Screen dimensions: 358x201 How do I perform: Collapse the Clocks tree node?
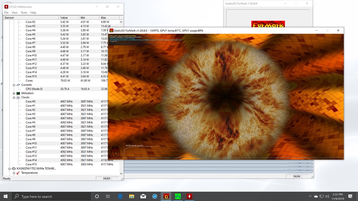click(14, 97)
